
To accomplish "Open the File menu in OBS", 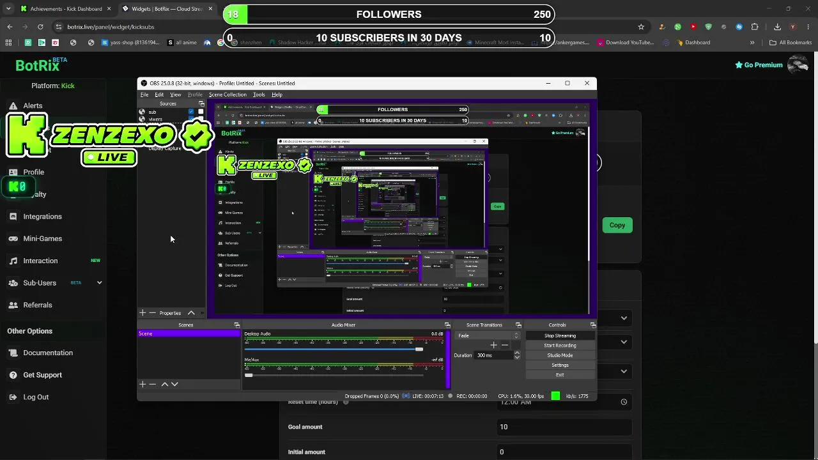I will [144, 95].
